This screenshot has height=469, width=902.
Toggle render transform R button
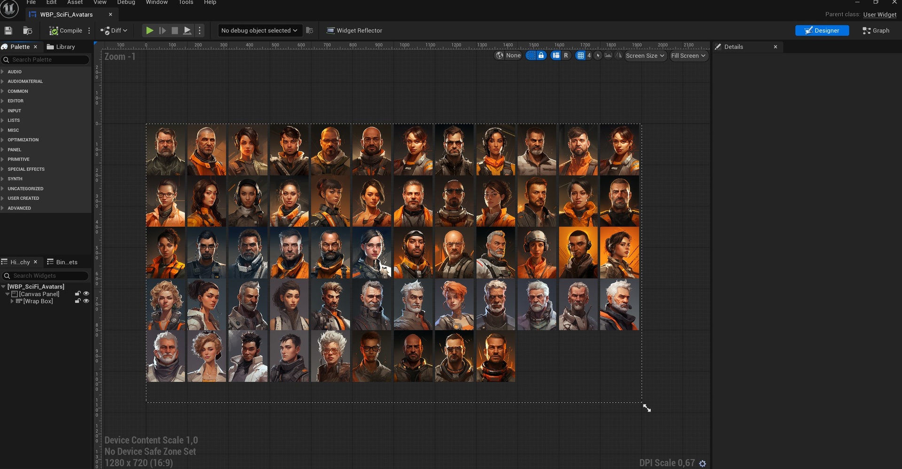coord(566,55)
